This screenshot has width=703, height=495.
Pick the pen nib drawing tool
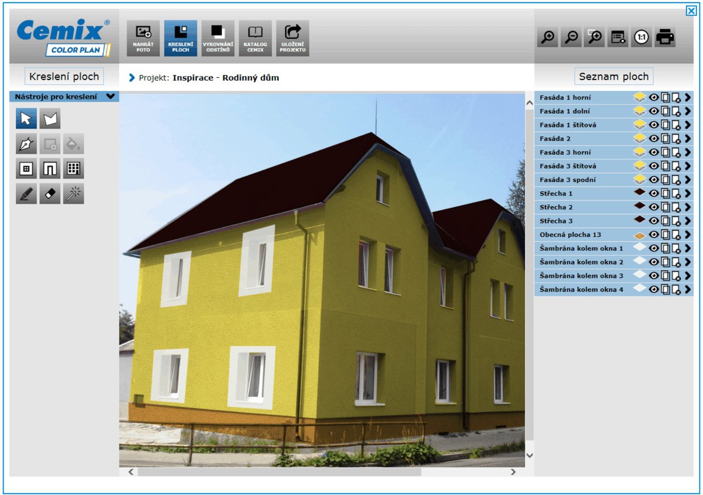click(x=26, y=144)
